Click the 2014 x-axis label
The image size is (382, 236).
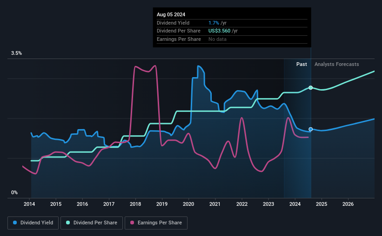coord(29,204)
